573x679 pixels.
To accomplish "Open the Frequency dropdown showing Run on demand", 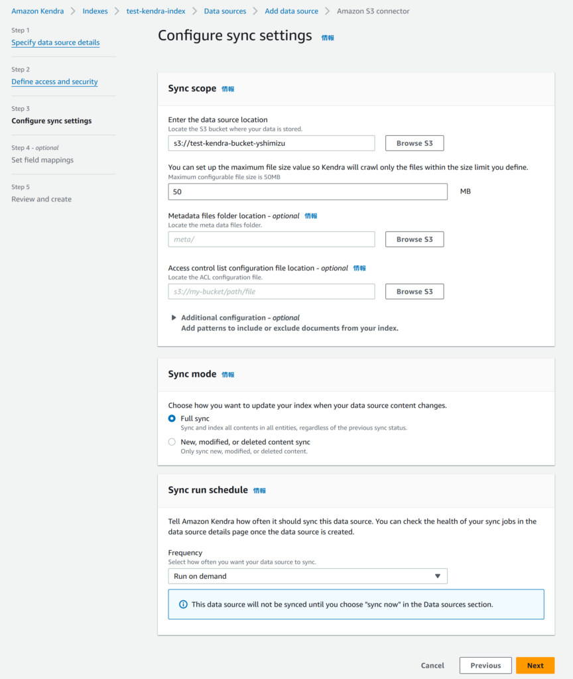I will tap(308, 576).
